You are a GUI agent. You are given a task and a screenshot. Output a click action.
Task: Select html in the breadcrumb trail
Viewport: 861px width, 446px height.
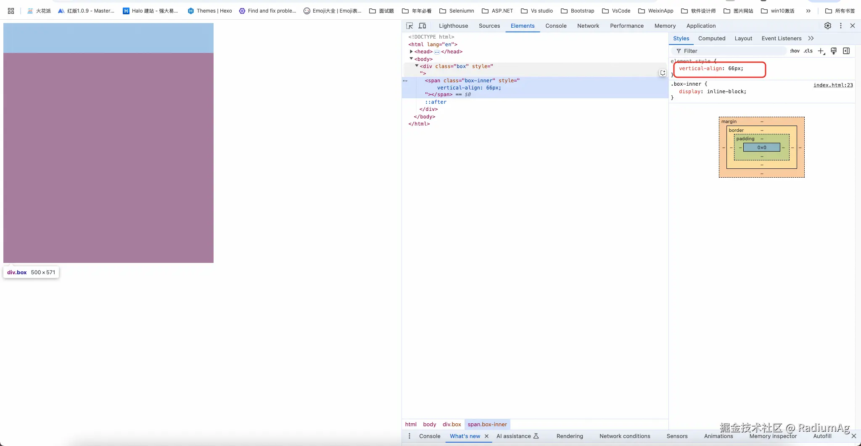(x=411, y=424)
